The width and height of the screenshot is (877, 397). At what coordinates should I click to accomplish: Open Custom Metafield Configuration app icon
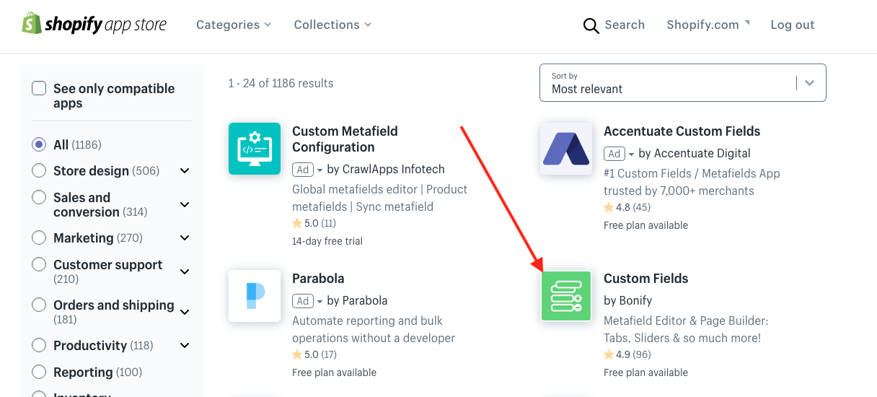(x=255, y=149)
